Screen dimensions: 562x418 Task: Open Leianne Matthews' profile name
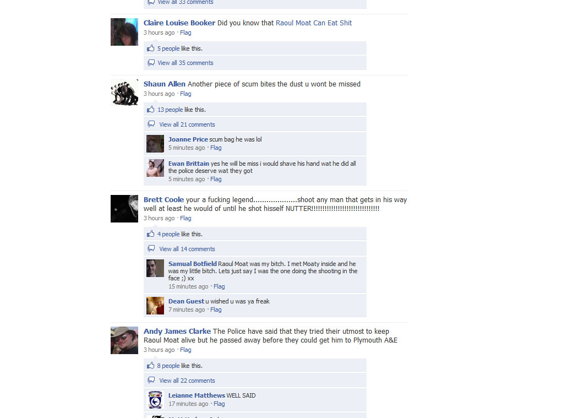(197, 395)
